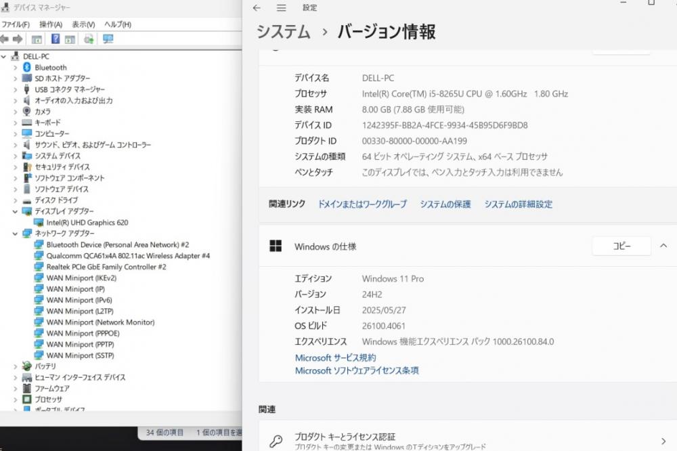
Task: Click the monitor scan-hardware icon in Device Manager toolbar
Action: coord(108,39)
